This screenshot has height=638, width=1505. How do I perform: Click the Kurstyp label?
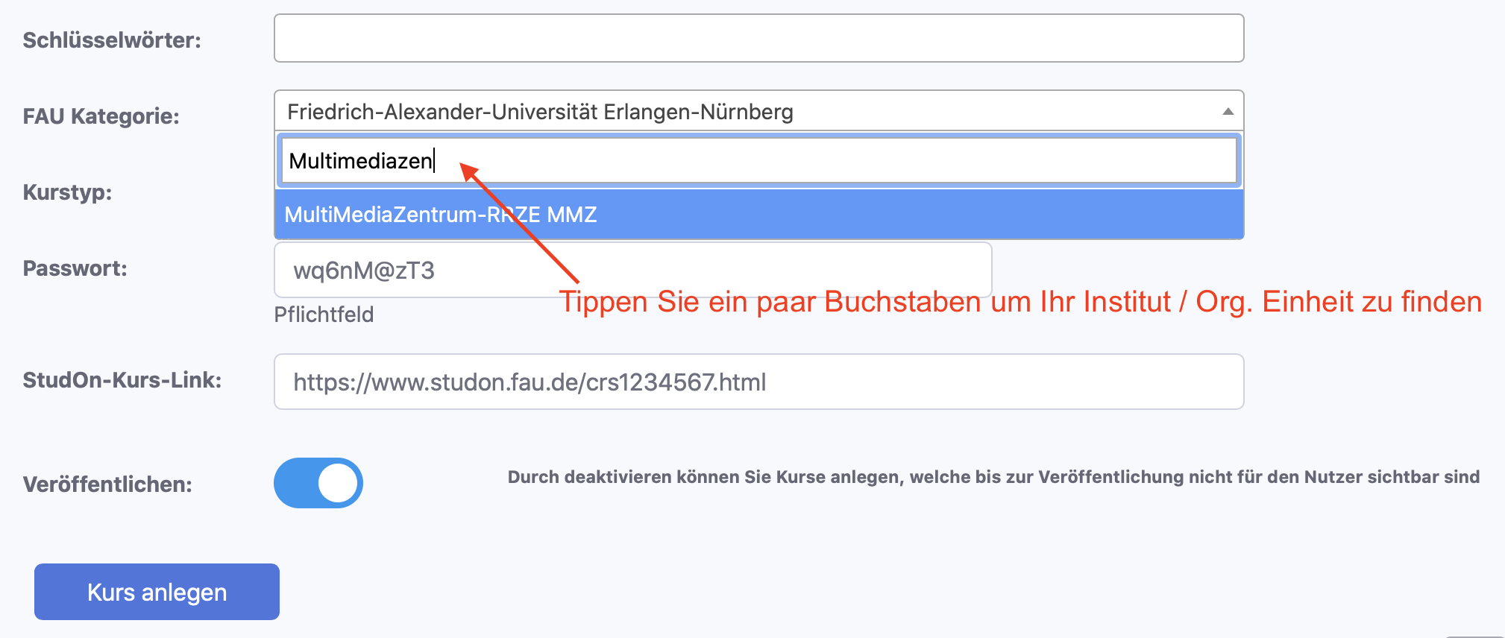pyautogui.click(x=67, y=192)
